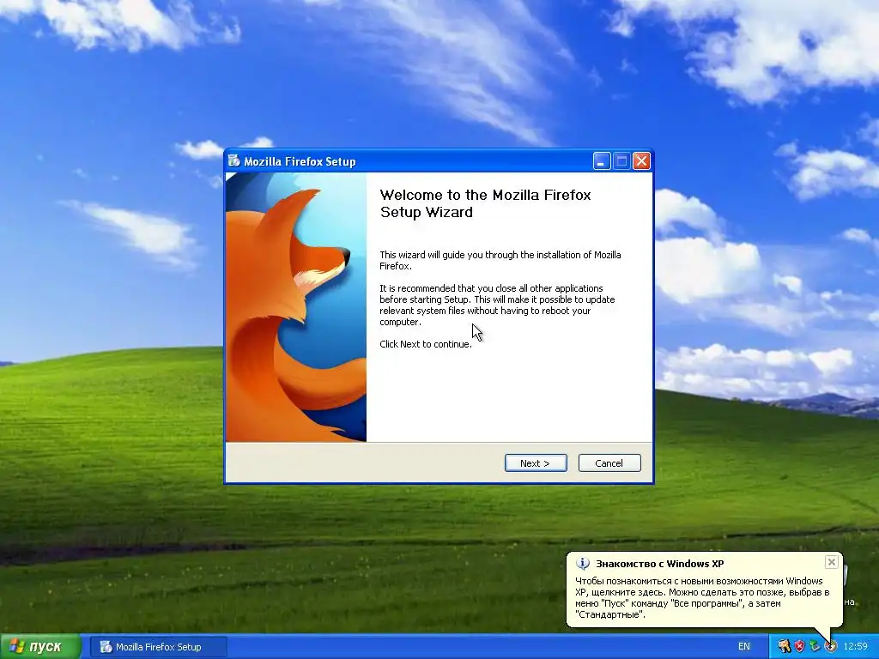Click the Welcome to the Mozilla Firefox heading
879x659 pixels.
(486, 203)
